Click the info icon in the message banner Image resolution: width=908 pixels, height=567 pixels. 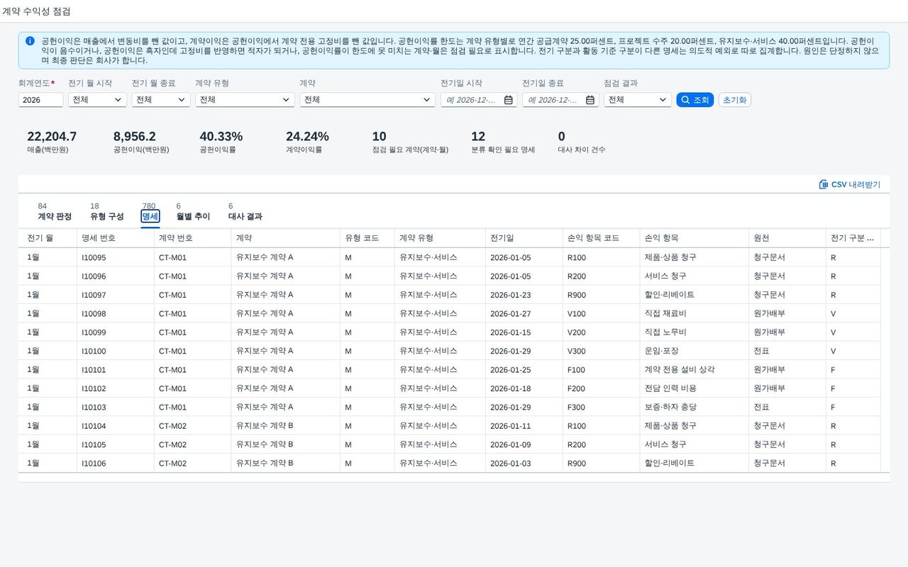30,41
